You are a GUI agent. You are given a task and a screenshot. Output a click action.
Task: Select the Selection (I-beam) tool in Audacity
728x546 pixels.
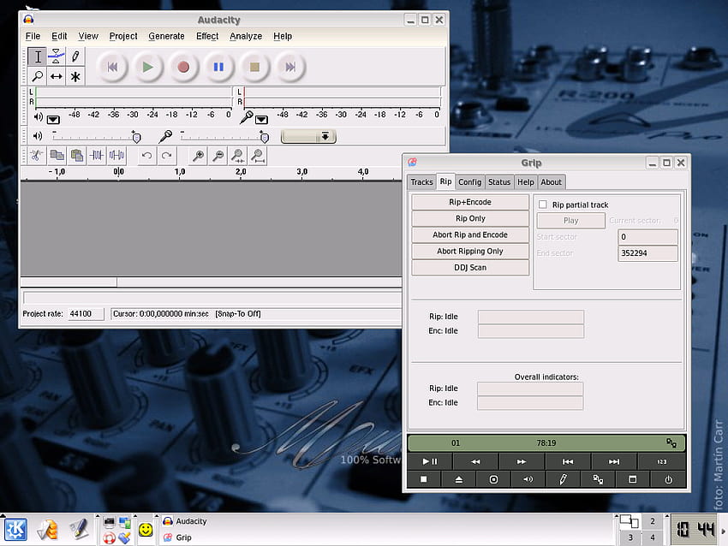click(x=38, y=56)
